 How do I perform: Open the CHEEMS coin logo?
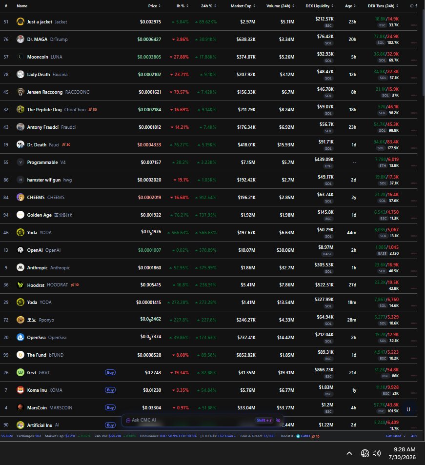coord(20,197)
